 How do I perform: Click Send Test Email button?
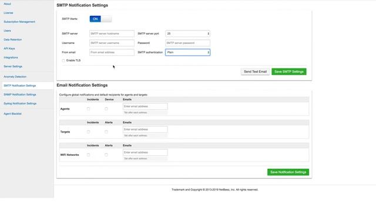pyautogui.click(x=255, y=72)
